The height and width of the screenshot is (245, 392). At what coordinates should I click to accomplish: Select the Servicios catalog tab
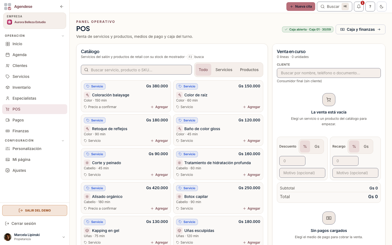(x=224, y=70)
